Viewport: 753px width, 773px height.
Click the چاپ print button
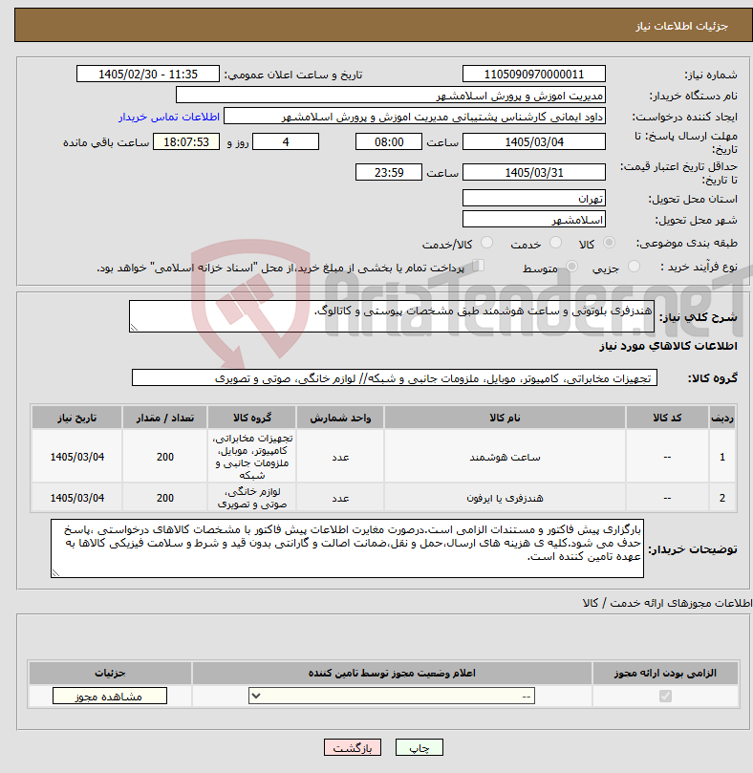coord(420,747)
